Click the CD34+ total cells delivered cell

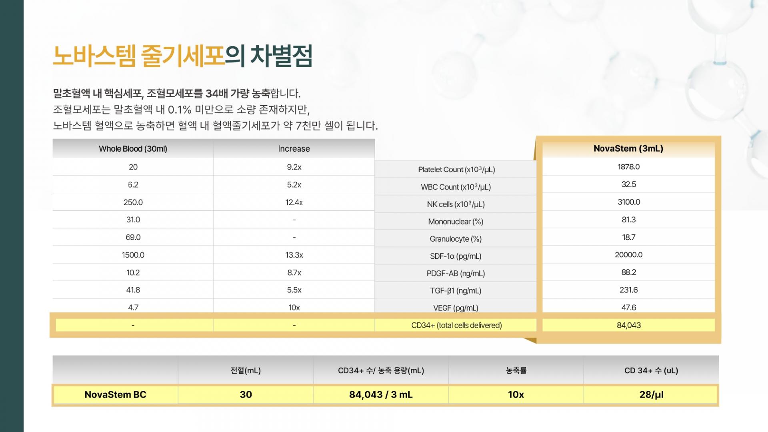[456, 325]
